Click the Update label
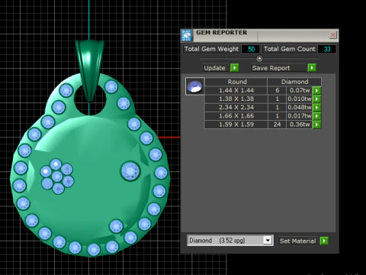 [x=214, y=68]
